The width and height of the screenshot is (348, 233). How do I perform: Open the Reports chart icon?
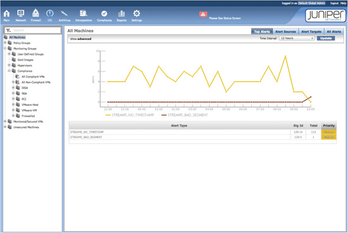point(121,14)
